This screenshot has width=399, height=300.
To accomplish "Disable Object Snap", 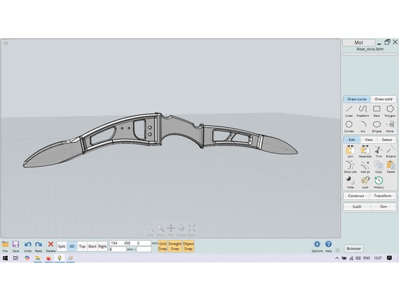I will coord(188,246).
